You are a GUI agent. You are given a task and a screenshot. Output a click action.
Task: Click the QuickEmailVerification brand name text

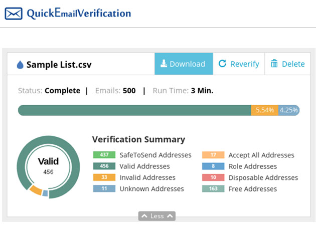click(79, 14)
